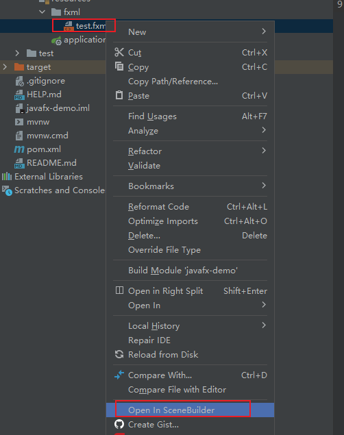Choose Find Usages from context menu
Viewport: 344px width, 435px height.
pos(190,116)
